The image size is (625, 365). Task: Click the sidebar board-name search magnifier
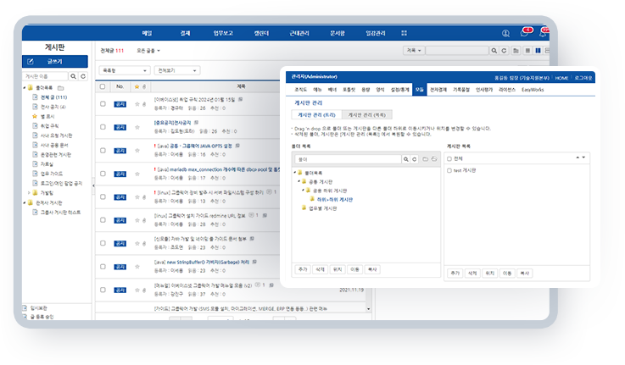(x=73, y=76)
